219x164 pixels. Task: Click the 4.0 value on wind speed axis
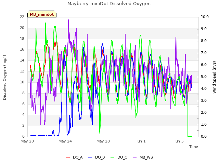point(204,89)
